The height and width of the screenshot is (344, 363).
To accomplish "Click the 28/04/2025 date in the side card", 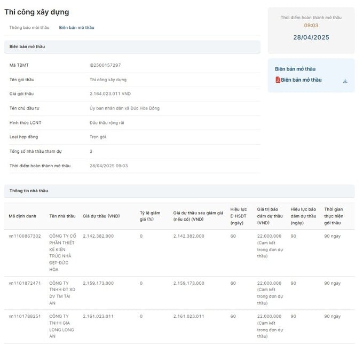I will 311,37.
